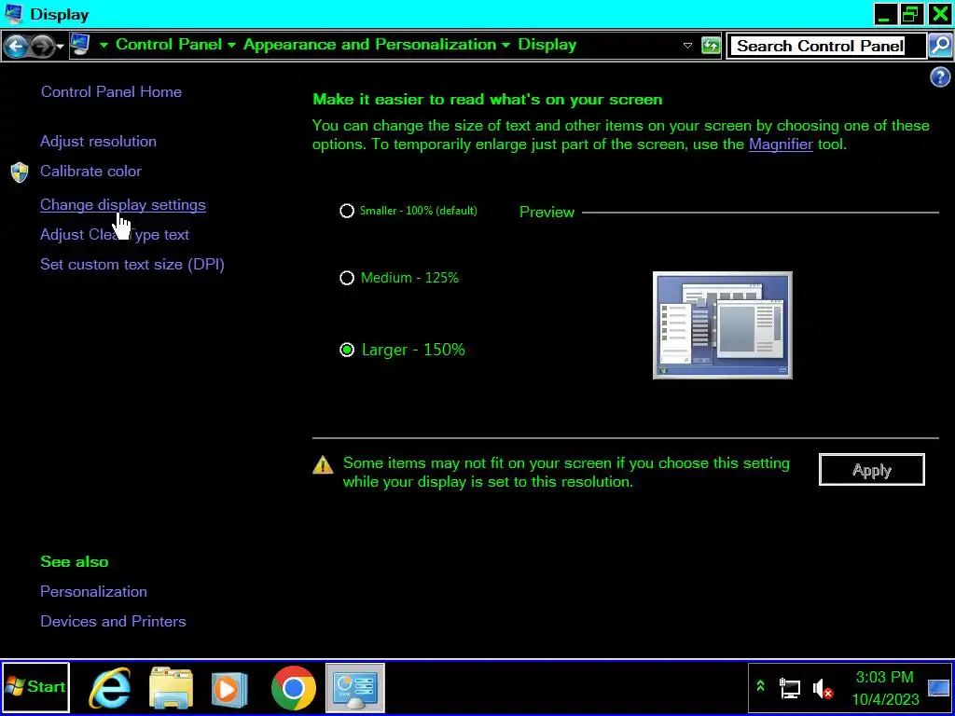Click the 'Preview' heading text
The image size is (955, 716).
547,212
